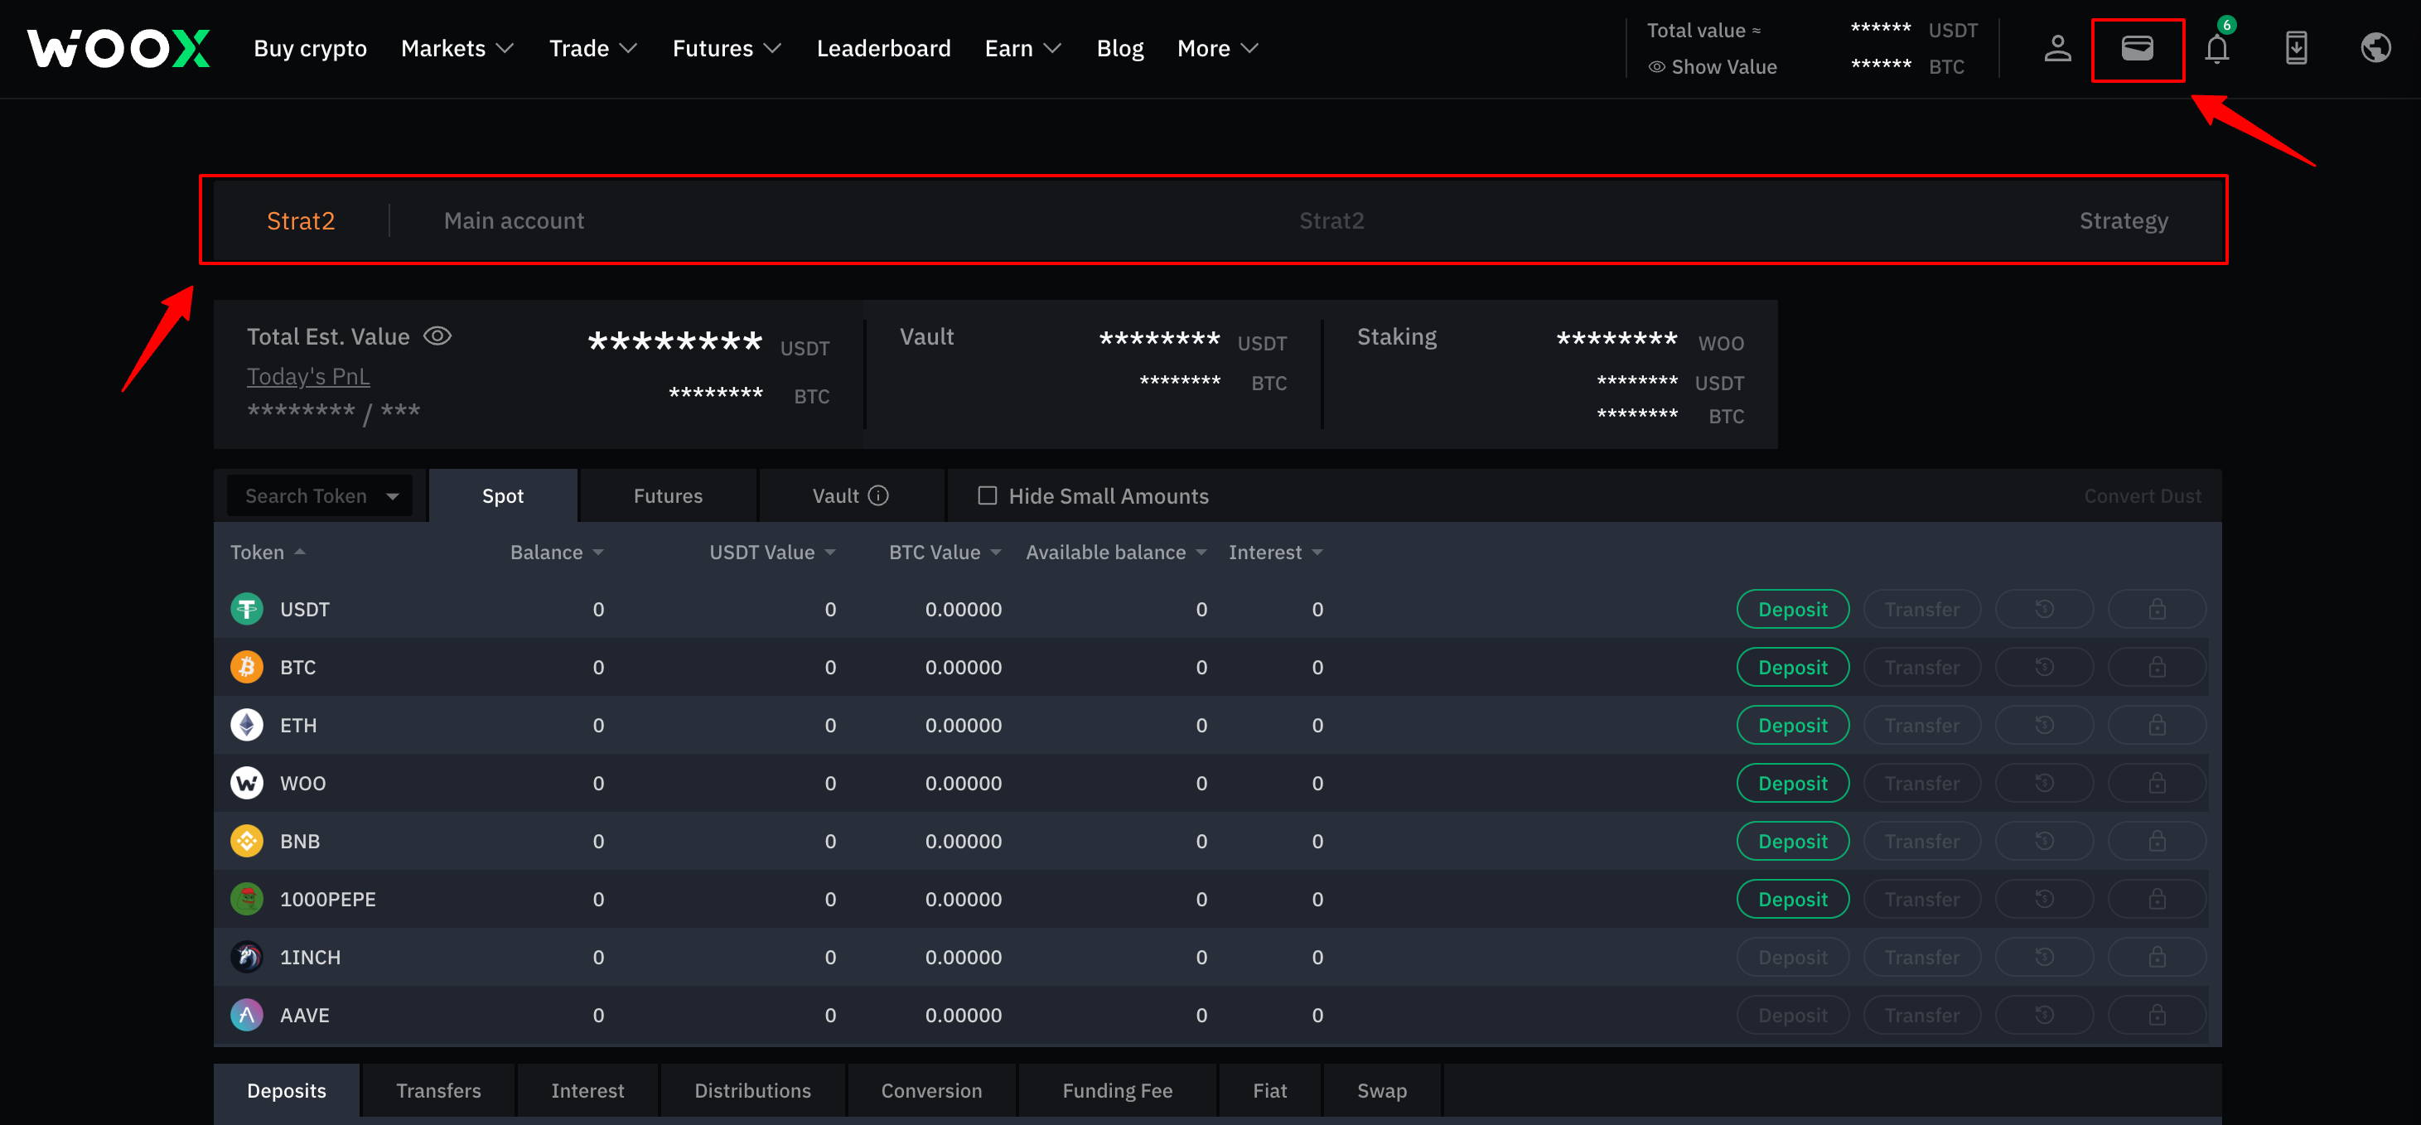Open the Fiat history tab
Viewport: 2421px width, 1125px height.
pos(1269,1090)
